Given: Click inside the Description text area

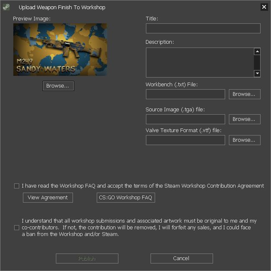Looking at the screenshot, I should (200, 63).
